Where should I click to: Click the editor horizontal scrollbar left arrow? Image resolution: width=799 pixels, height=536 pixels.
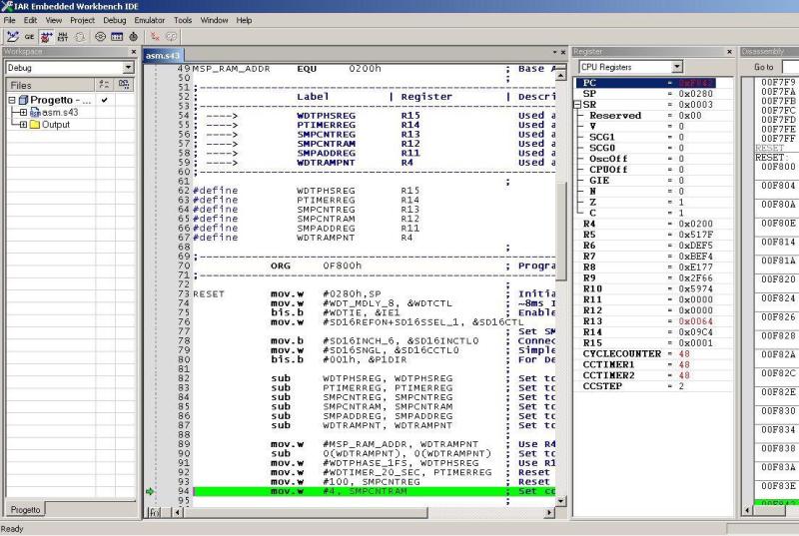coord(178,512)
